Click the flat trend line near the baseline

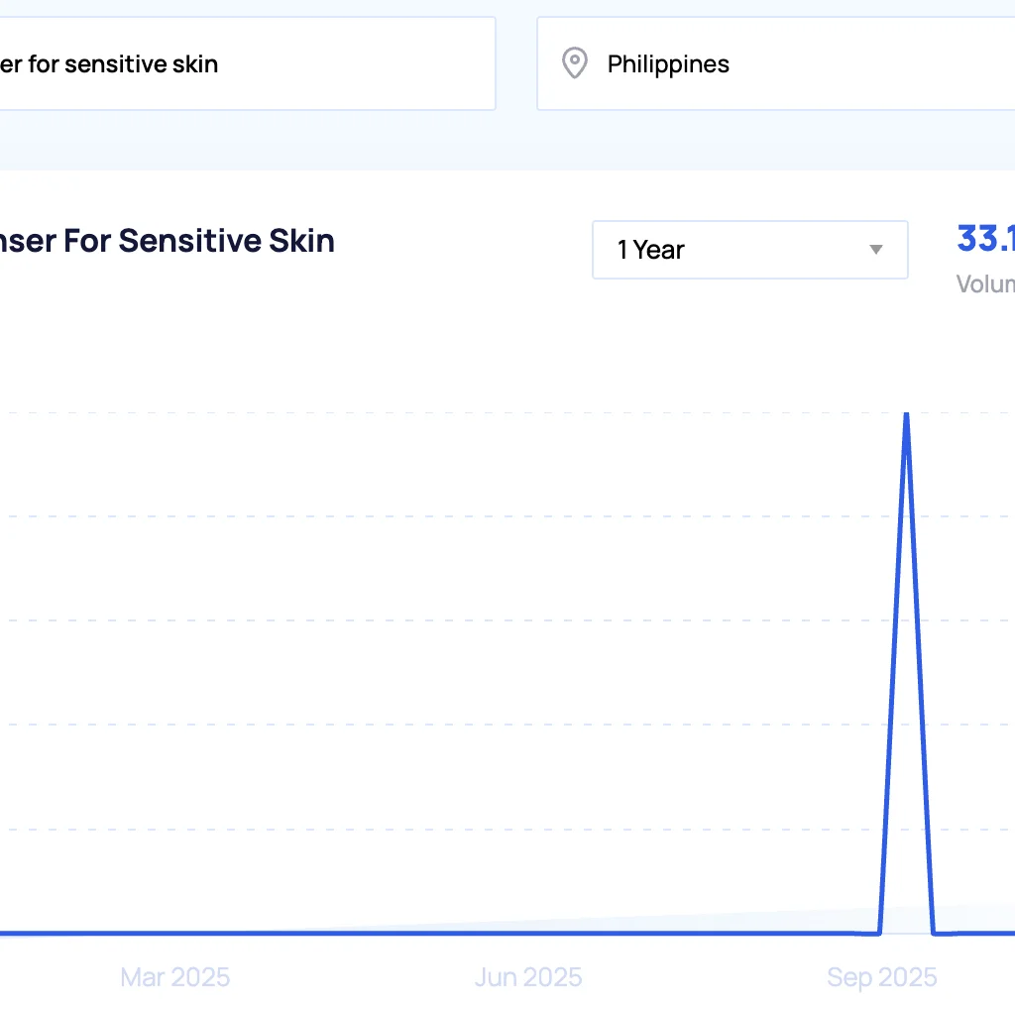tap(396, 933)
